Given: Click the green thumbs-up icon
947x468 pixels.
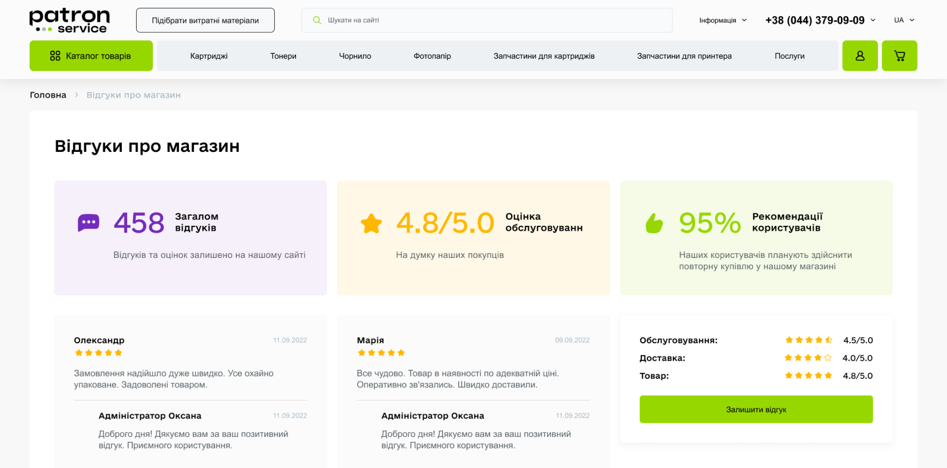Looking at the screenshot, I should tap(654, 223).
